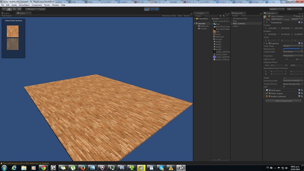
Task: Switch to the Scene tab
Action: 5,13
